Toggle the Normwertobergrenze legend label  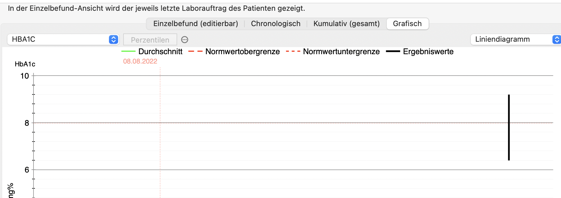[x=242, y=52]
